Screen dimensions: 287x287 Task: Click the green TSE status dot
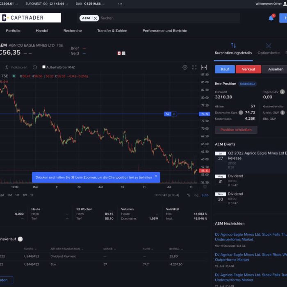click(x=14, y=76)
